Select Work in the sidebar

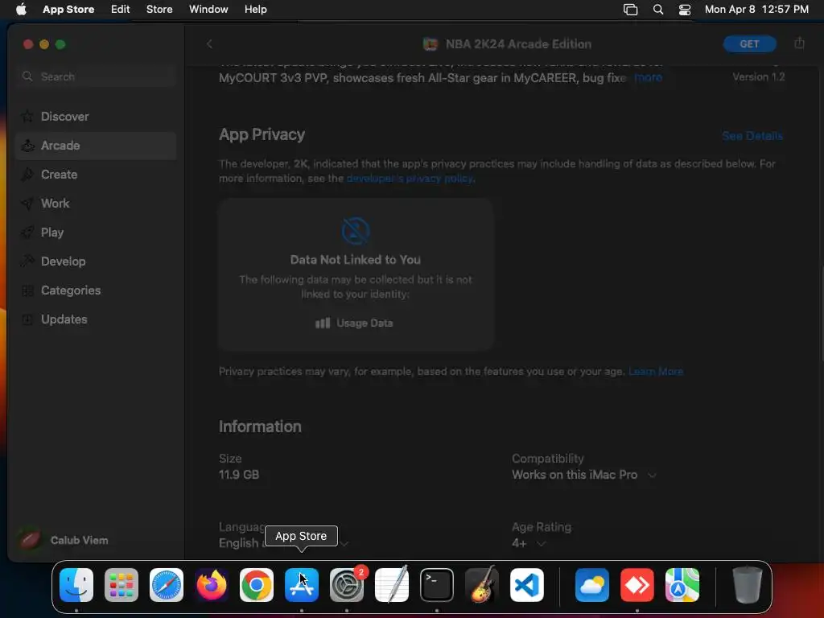(96, 204)
